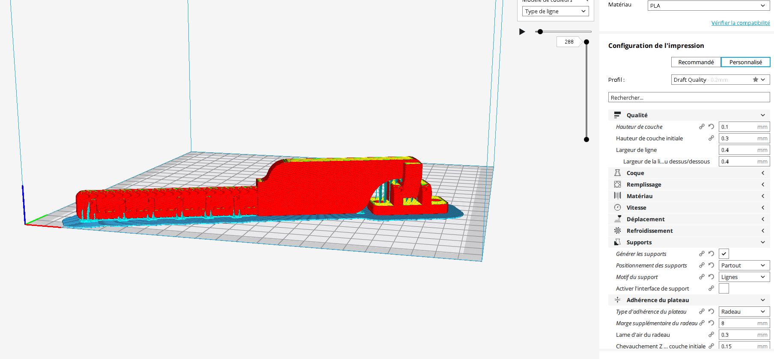774x359 pixels.
Task: Click link icon for Positionnement des supports
Action: tap(702, 265)
